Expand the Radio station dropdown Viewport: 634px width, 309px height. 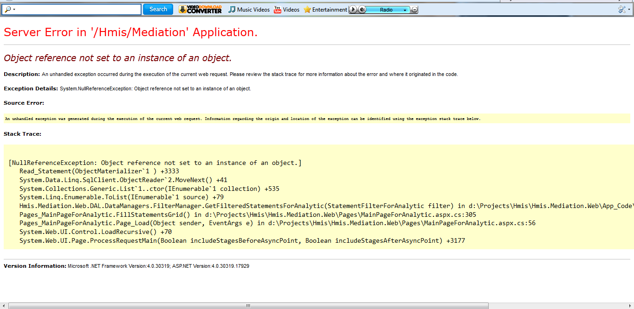[x=405, y=10]
